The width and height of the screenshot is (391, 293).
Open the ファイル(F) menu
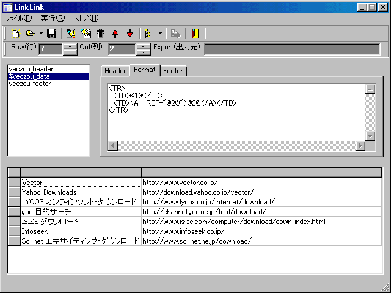pyautogui.click(x=19, y=18)
